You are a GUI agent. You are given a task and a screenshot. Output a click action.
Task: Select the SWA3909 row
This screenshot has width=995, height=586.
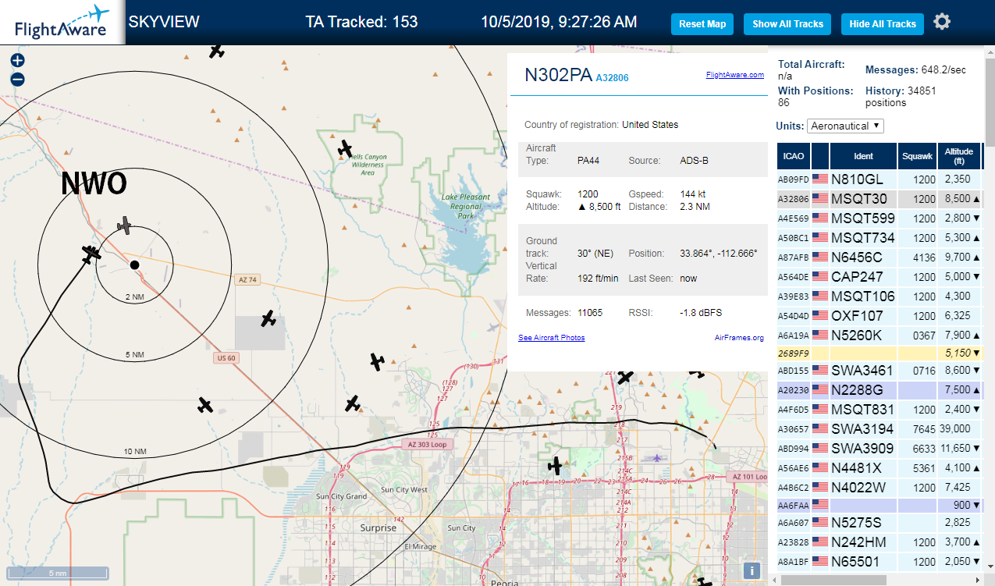879,449
